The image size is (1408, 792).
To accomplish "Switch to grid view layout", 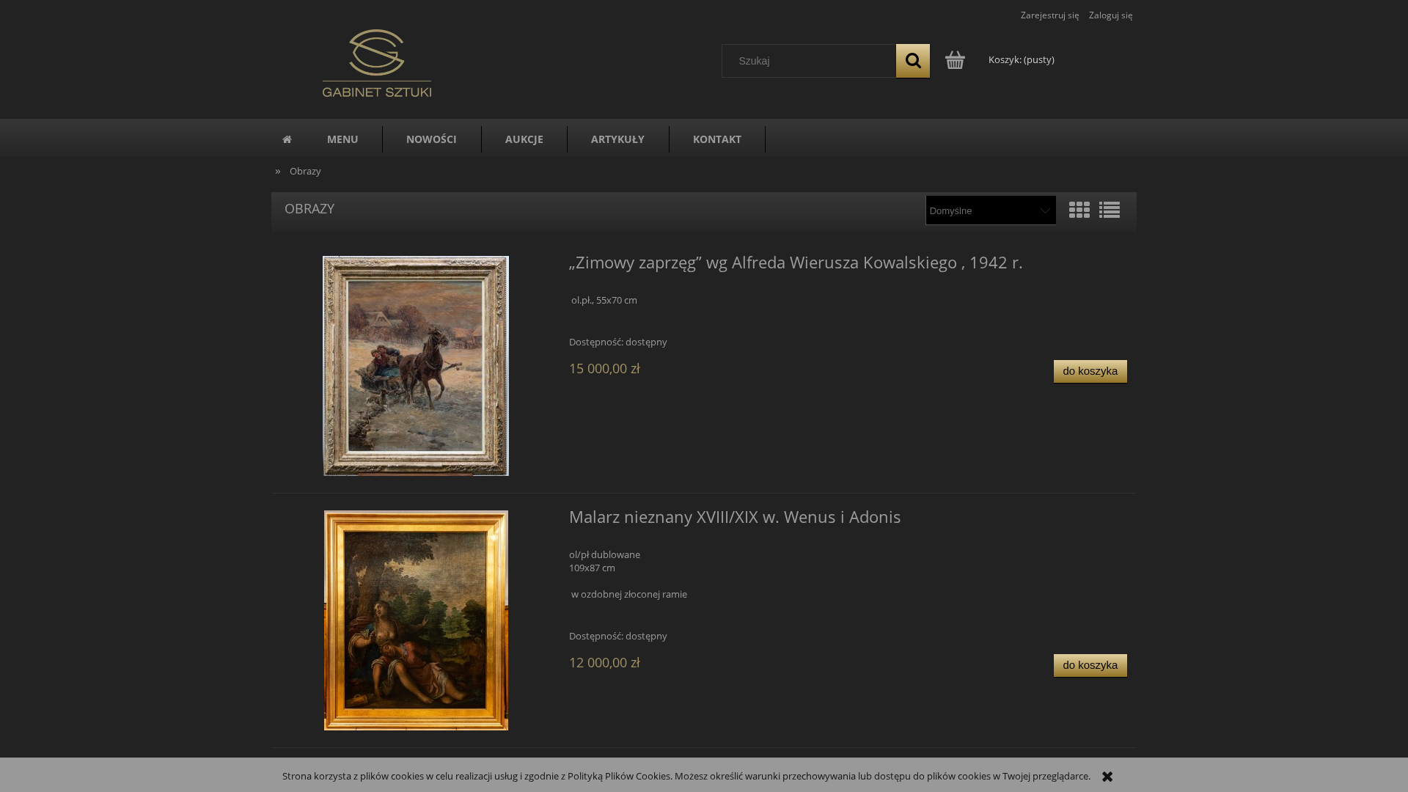I will 1079,210.
